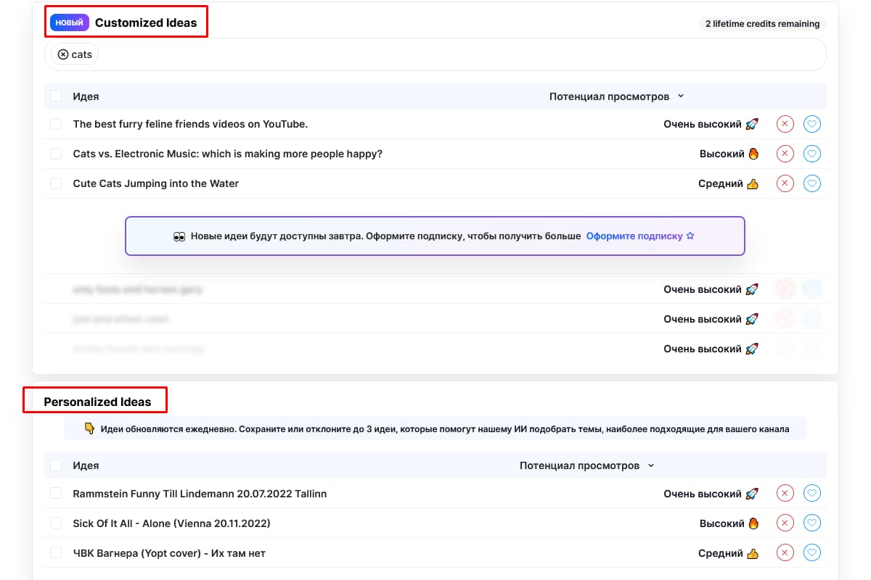This screenshot has width=871, height=580.
Task: Sort Customized Ideas by 'Потенциал просмотров' arrow
Action: coord(681,96)
